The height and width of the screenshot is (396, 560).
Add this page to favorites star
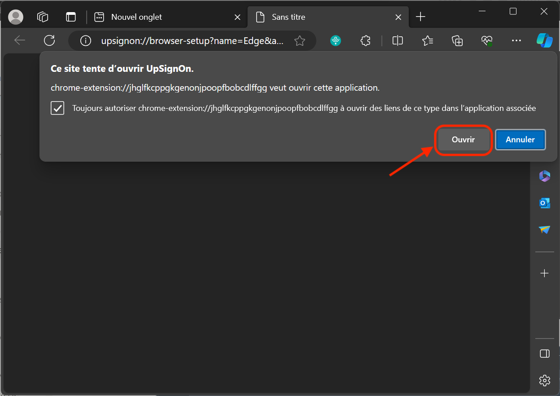pyautogui.click(x=300, y=41)
